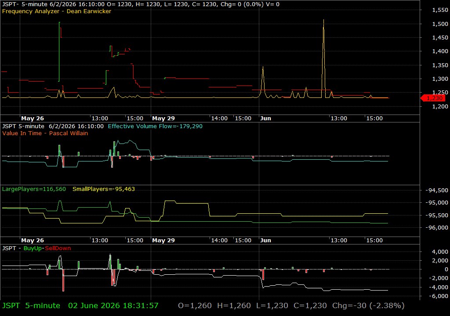Click 'May 26' on the players panel time axis
This screenshot has height=316, width=450.
click(x=33, y=241)
